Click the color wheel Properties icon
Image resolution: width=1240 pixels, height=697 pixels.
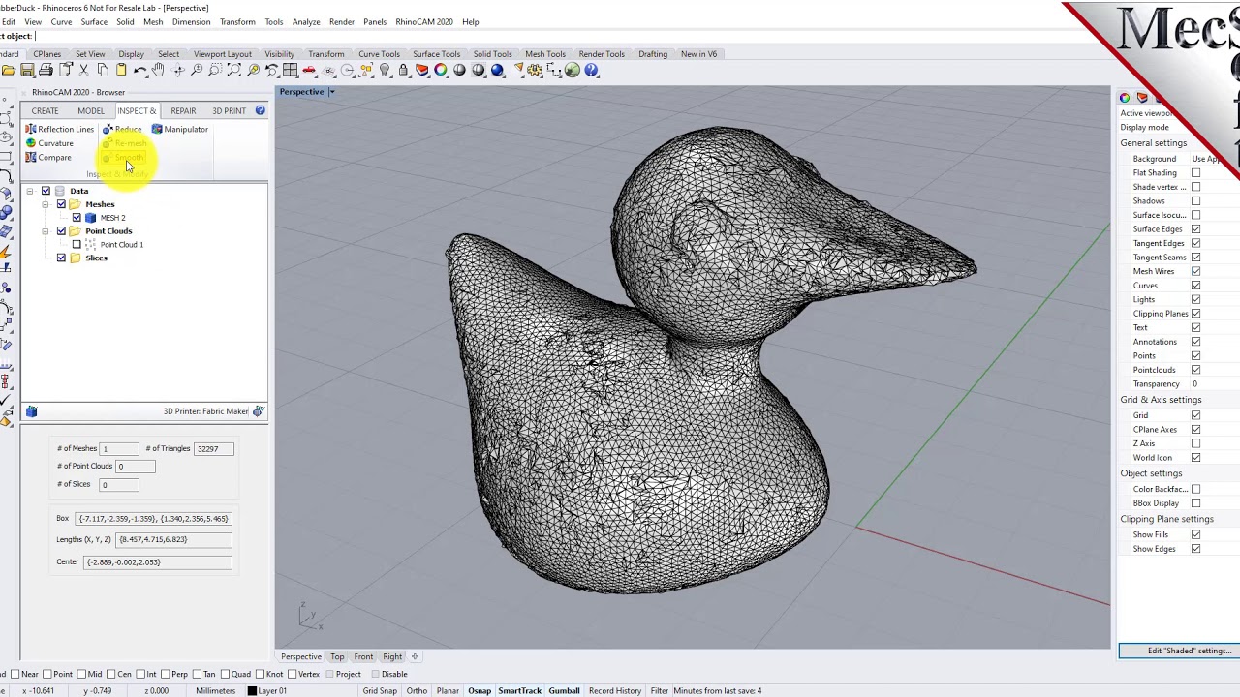(441, 70)
